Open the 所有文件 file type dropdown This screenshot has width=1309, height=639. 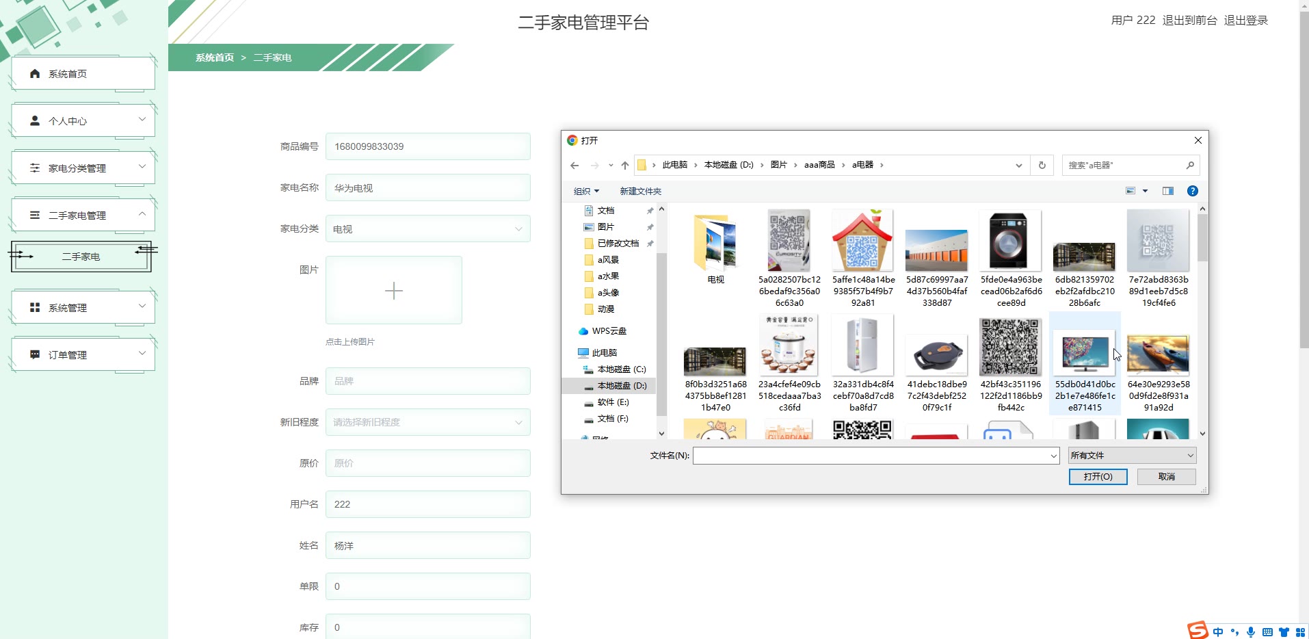click(1132, 456)
